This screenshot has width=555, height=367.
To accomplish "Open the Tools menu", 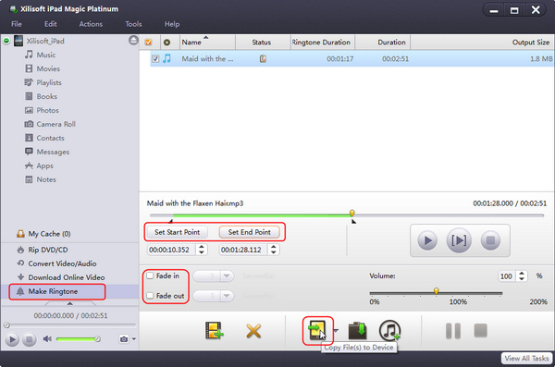I will (133, 24).
